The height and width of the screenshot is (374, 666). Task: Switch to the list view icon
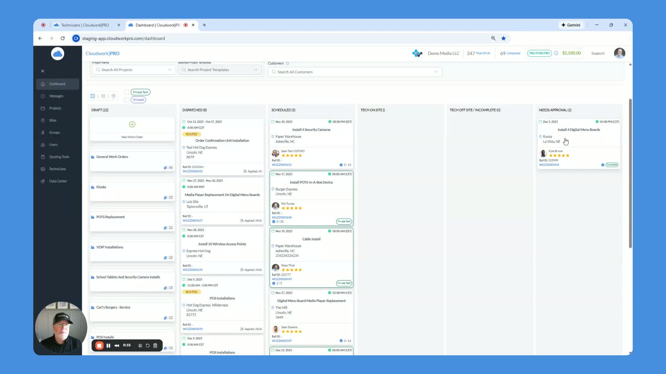103,96
